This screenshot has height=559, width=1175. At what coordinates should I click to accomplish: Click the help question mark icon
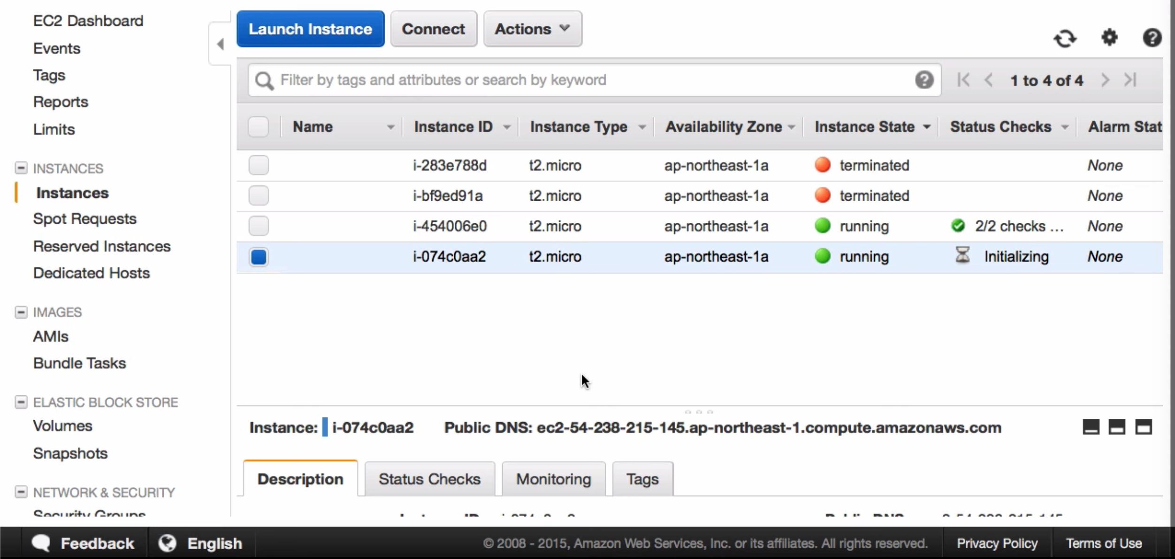coord(1152,38)
